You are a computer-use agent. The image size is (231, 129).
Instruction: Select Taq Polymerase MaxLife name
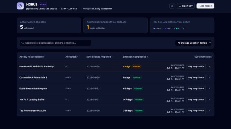33,110
